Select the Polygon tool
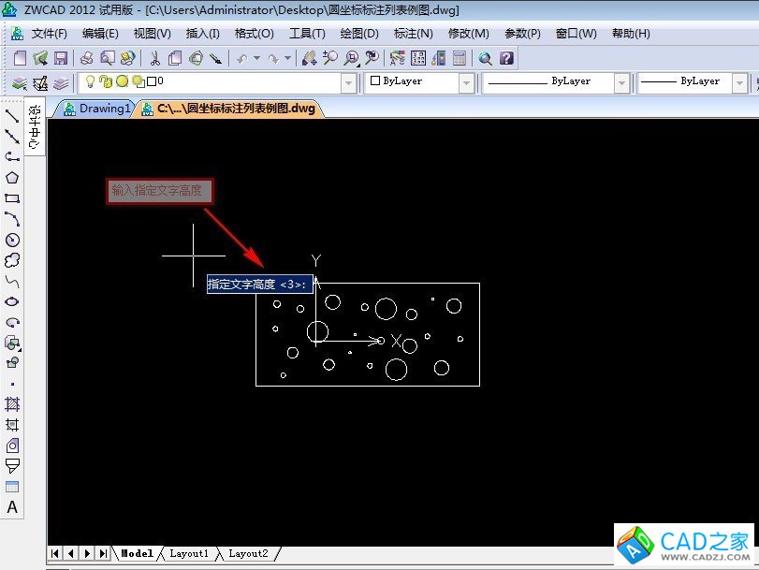The image size is (759, 570). click(12, 178)
